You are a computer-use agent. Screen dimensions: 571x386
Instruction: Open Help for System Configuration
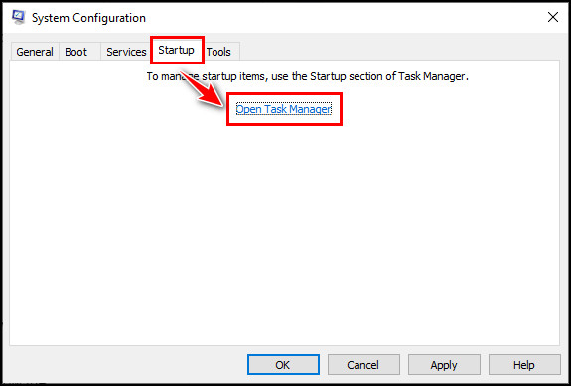(x=524, y=365)
